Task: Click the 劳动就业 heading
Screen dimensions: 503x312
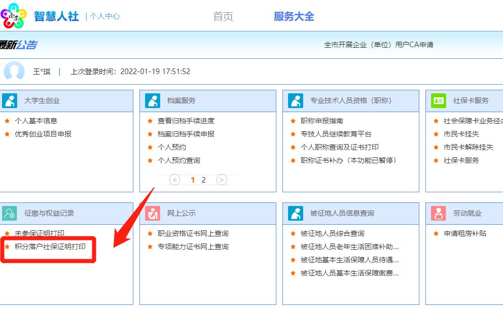Action: [x=467, y=213]
